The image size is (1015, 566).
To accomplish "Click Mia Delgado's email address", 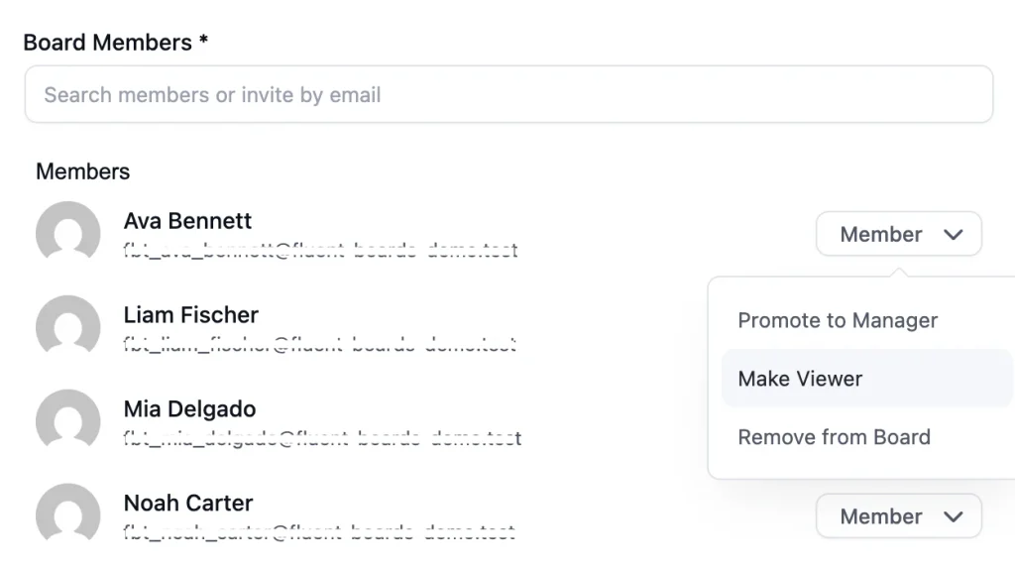I will pos(322,438).
